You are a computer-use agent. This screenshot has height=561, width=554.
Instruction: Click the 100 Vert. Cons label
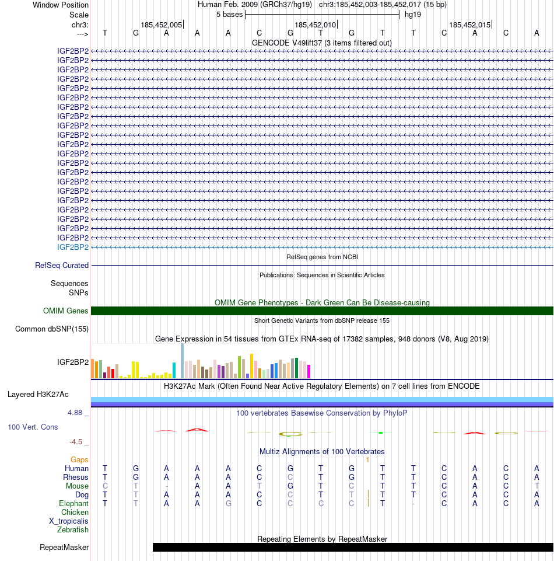coord(33,427)
